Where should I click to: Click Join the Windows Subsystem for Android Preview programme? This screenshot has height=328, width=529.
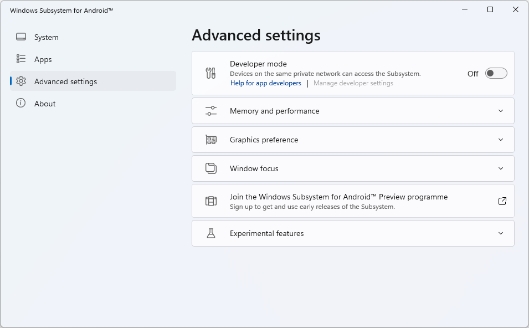353,201
